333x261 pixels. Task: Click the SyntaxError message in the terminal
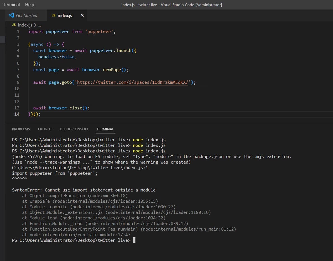pyautogui.click(x=84, y=190)
